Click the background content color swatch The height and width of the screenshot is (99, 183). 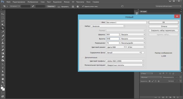coord(143,52)
